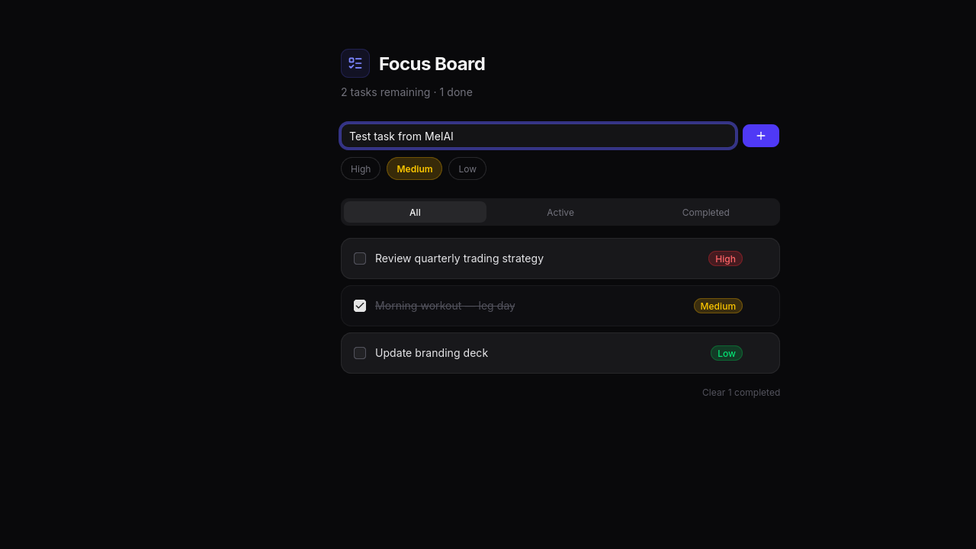The height and width of the screenshot is (549, 976).
Task: Click the Focus Board title heading
Action: (432, 64)
